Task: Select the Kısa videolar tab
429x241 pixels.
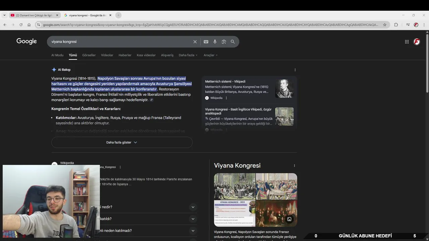Action: [146, 55]
